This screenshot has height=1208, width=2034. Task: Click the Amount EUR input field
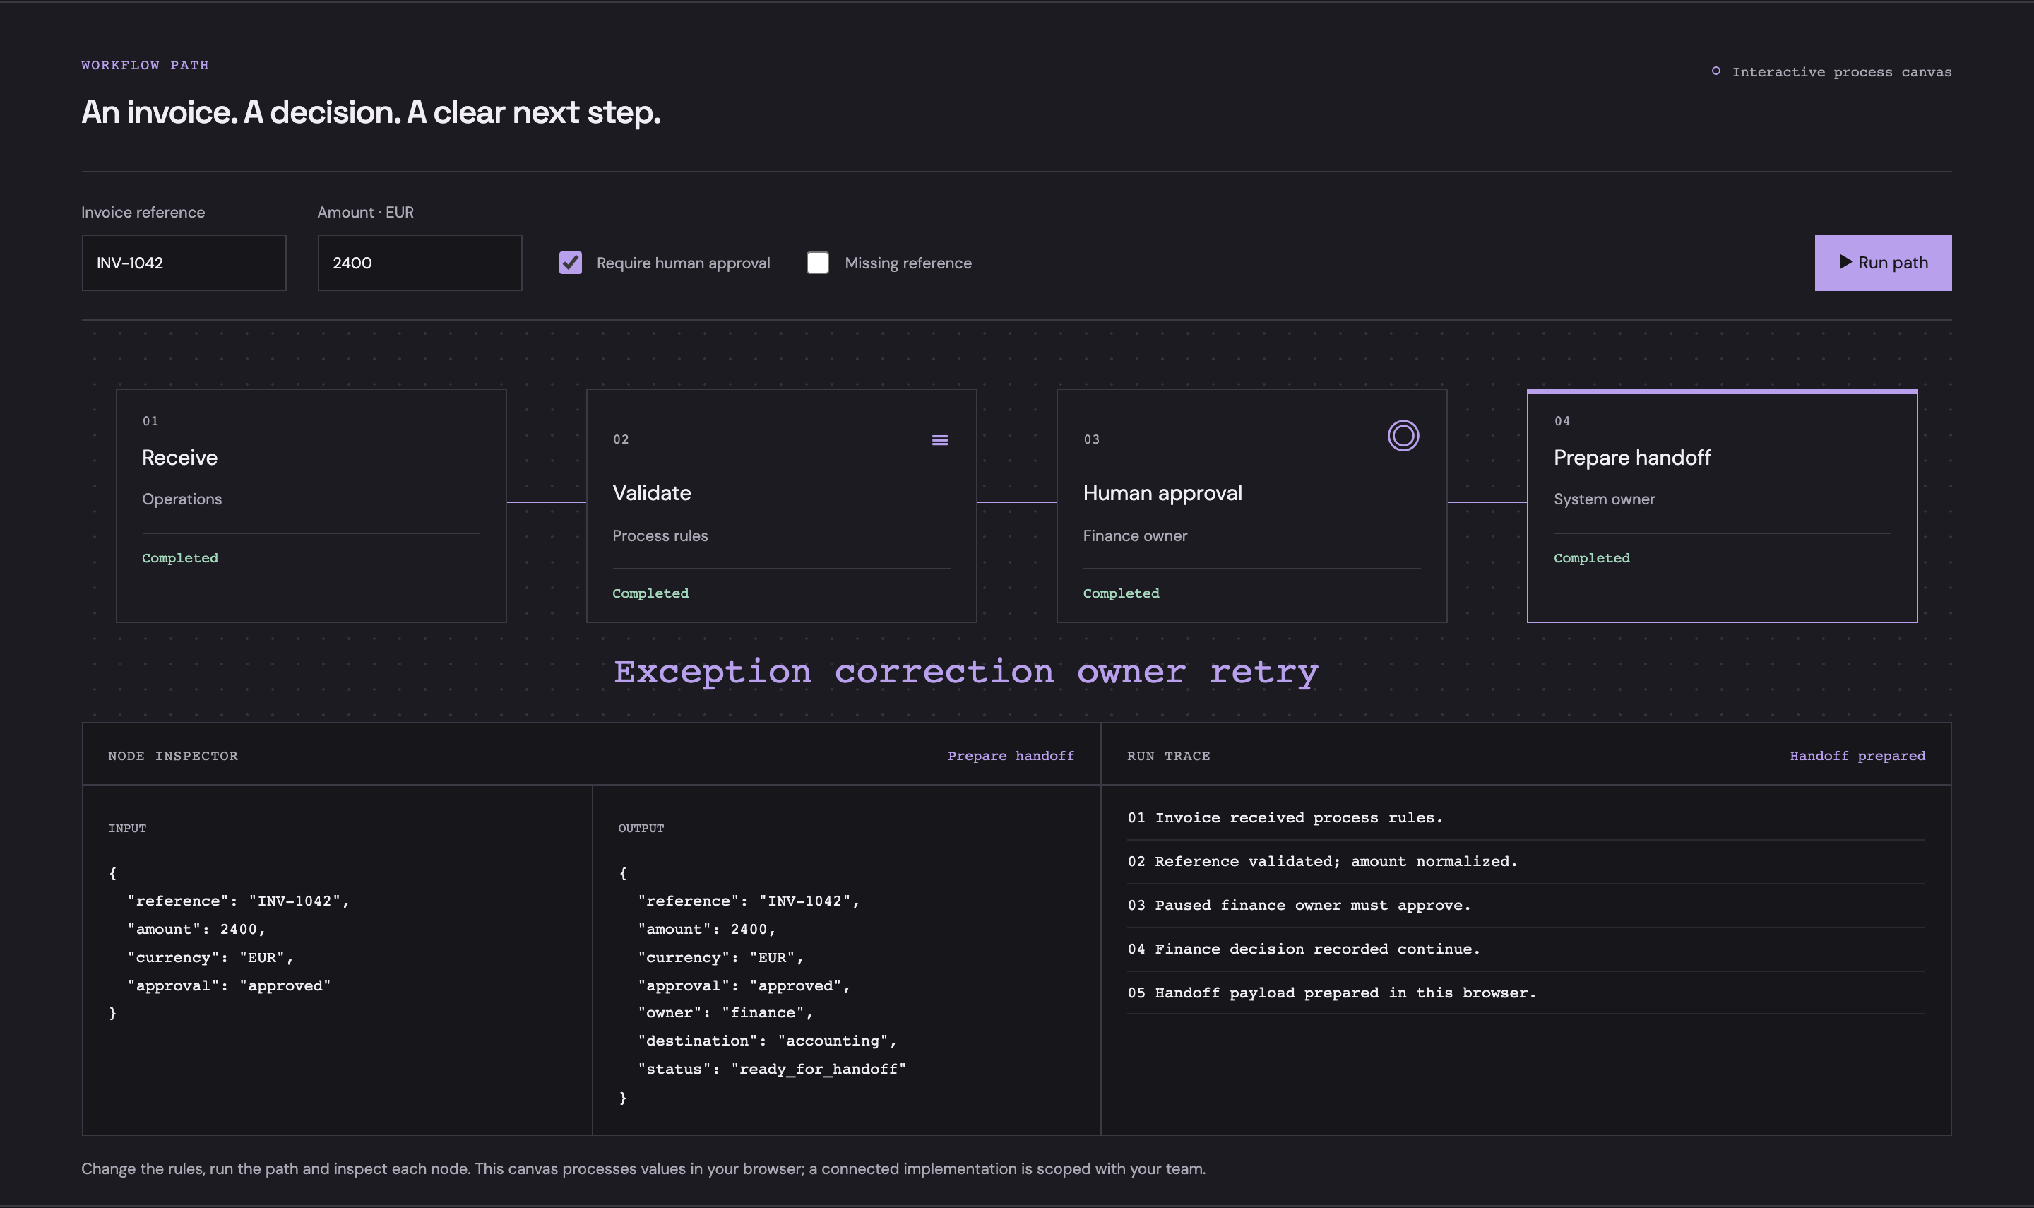pyautogui.click(x=420, y=262)
